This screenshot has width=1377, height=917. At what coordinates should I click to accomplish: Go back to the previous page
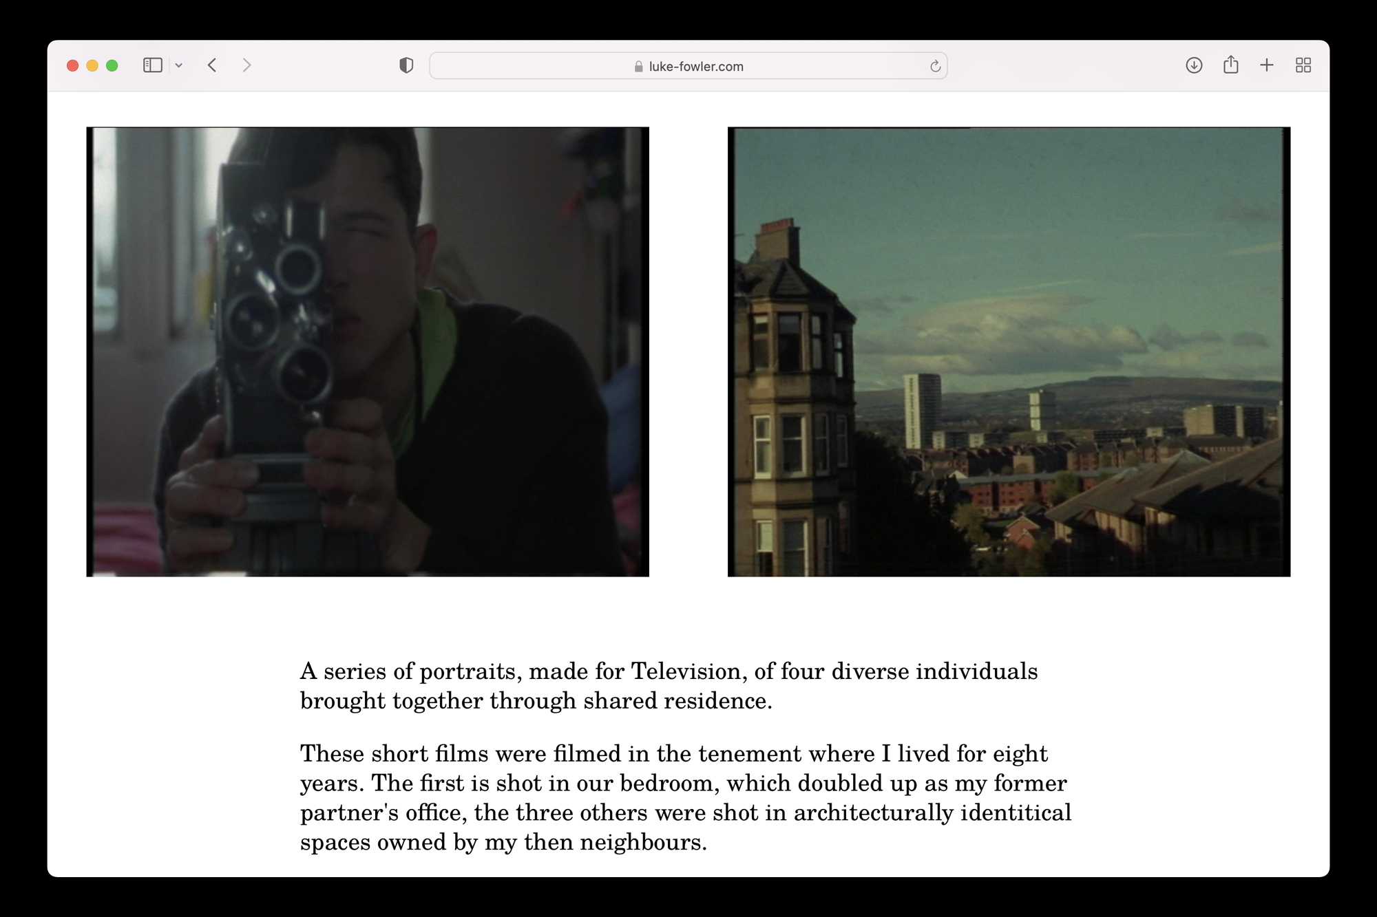[213, 65]
